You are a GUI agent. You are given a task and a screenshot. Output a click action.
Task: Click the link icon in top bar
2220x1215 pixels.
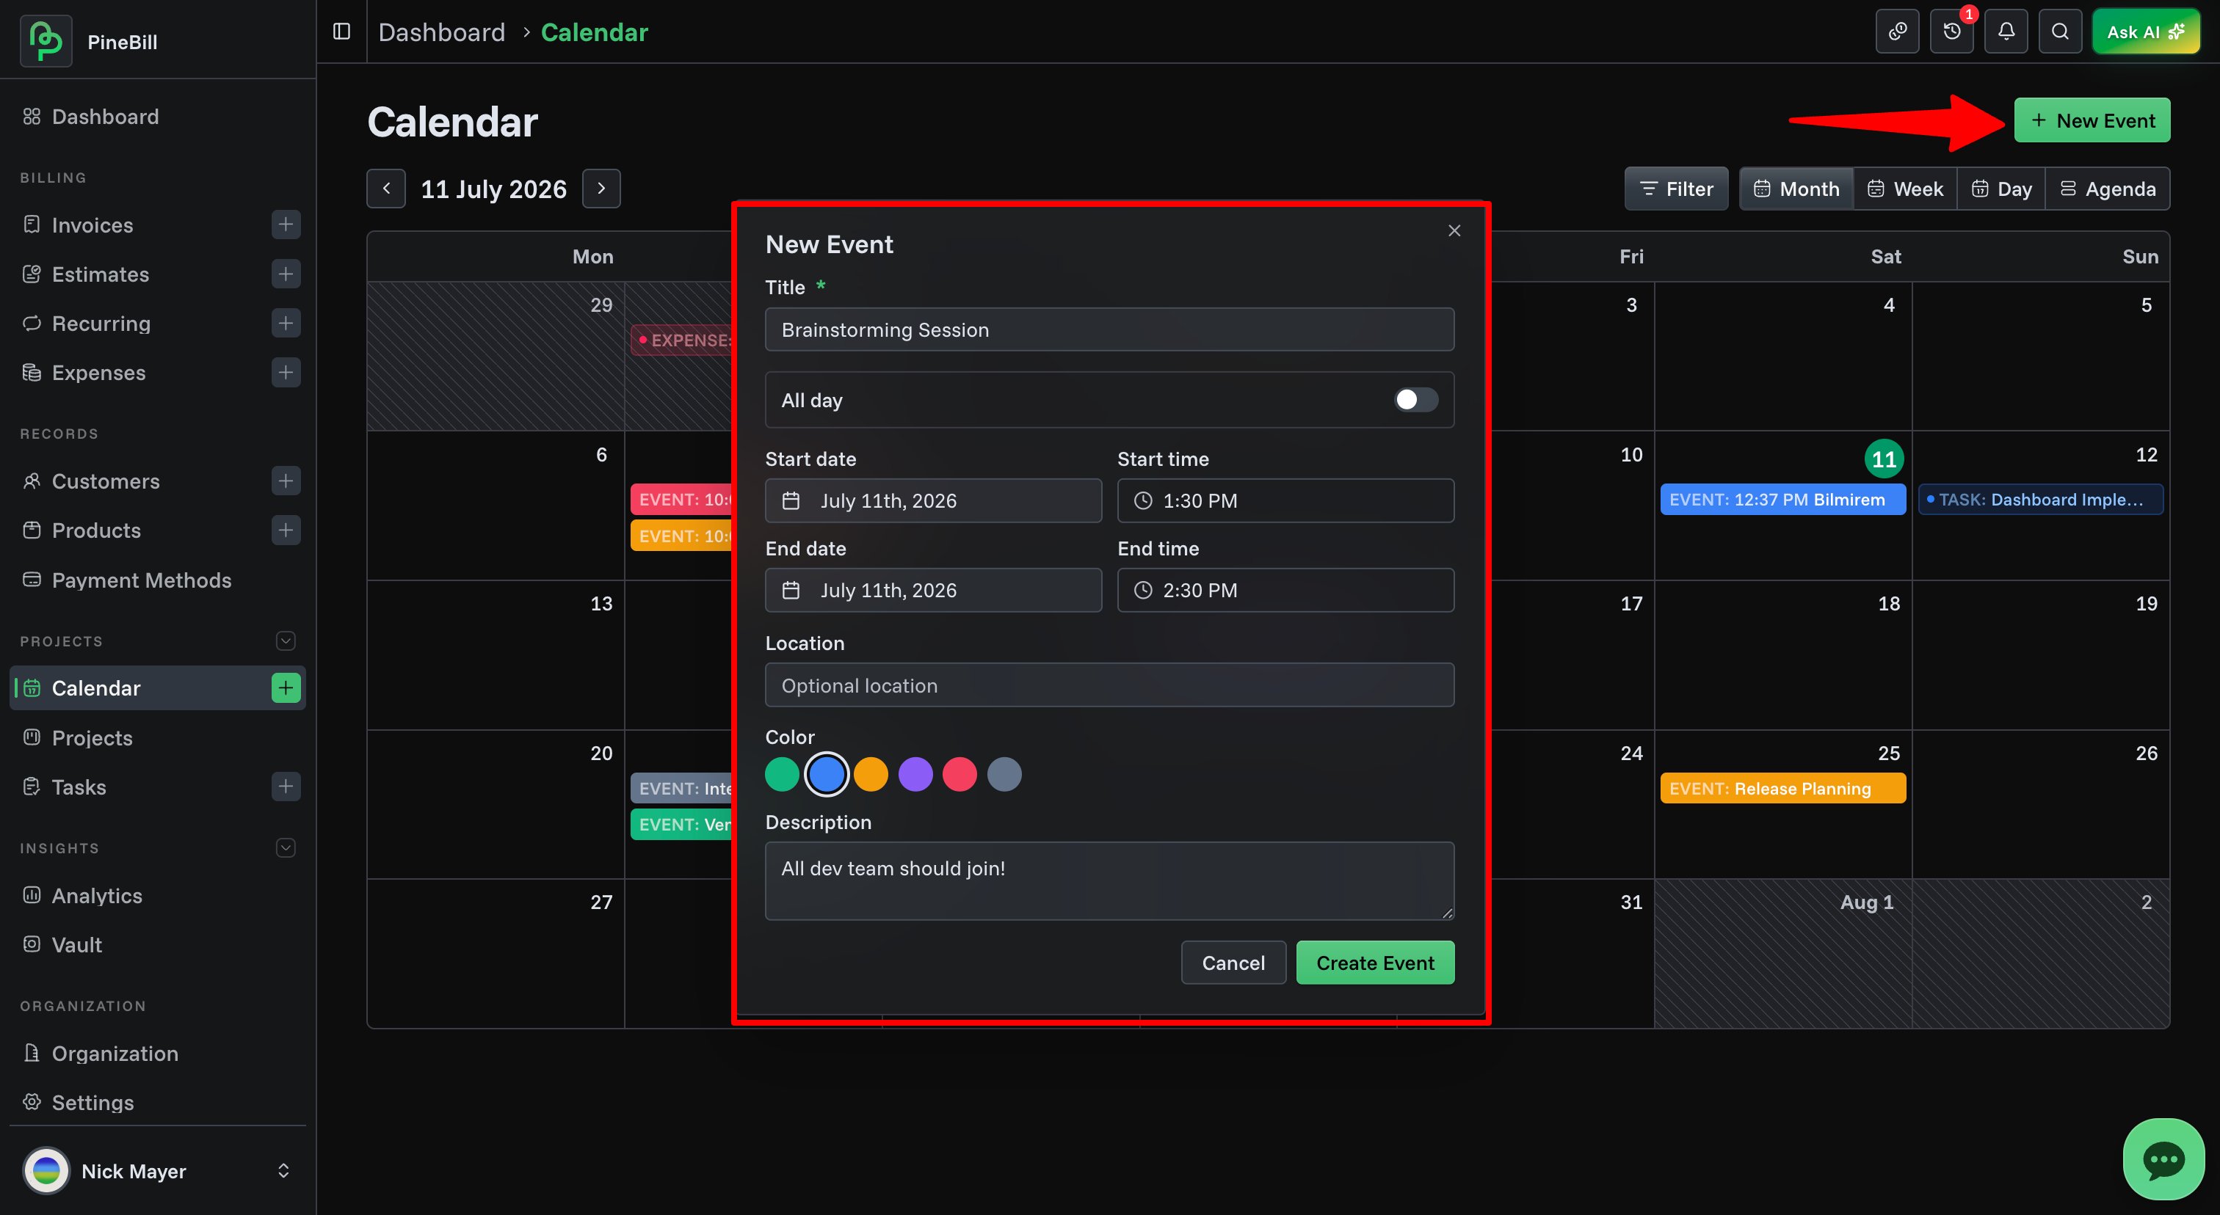coord(1897,32)
